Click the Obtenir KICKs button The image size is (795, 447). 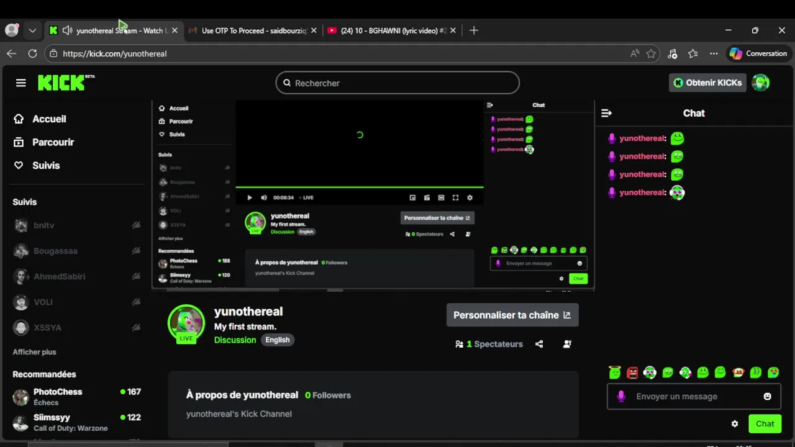(708, 83)
